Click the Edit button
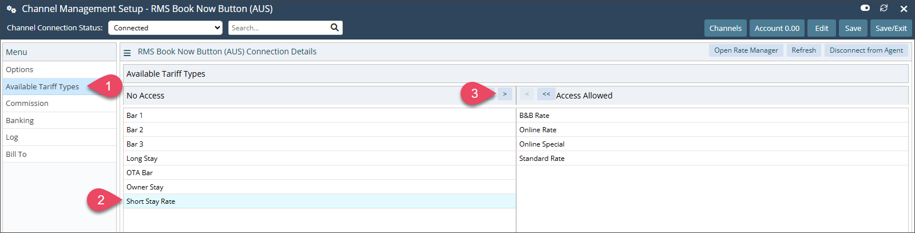 point(822,28)
